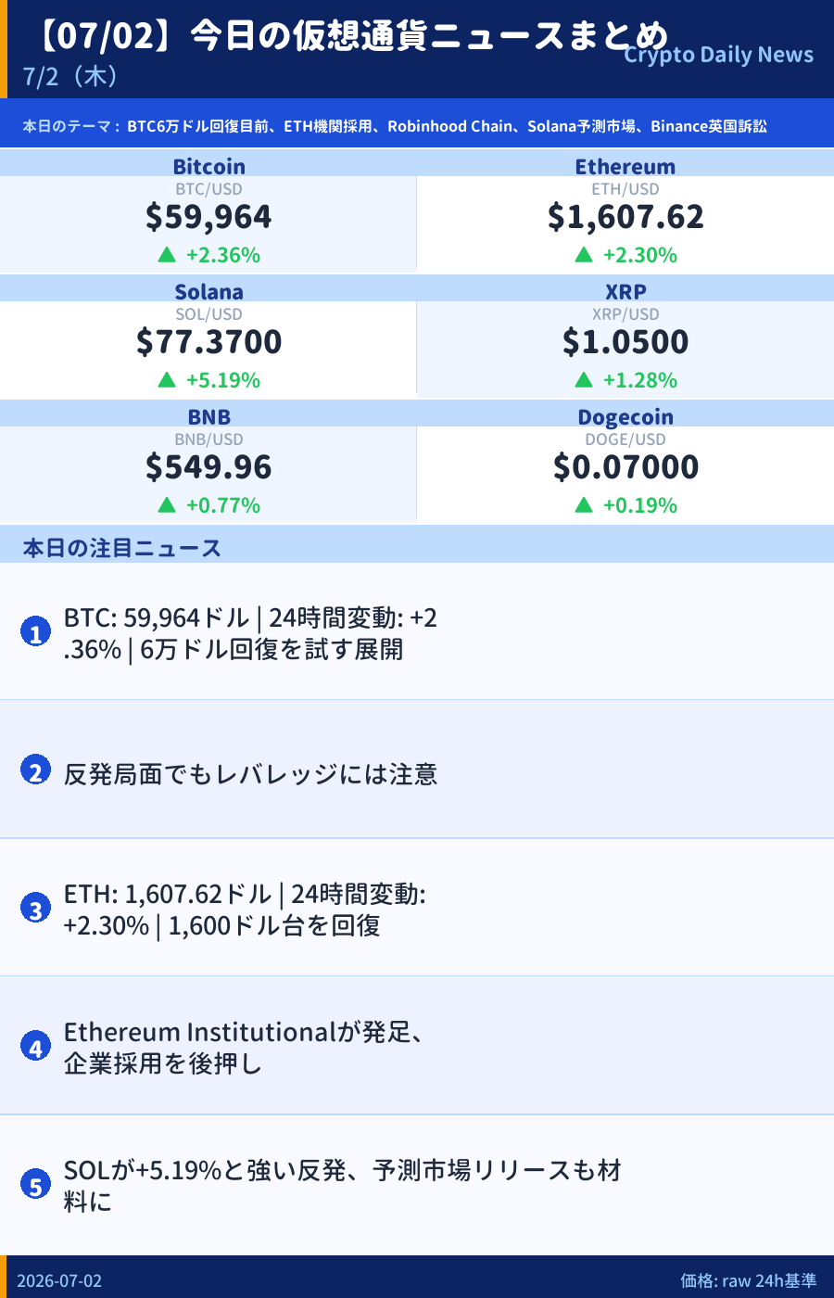Click the green up arrow beside Bitcoin +2.36%
Image resolution: width=834 pixels, height=1298 pixels.
pos(167,255)
